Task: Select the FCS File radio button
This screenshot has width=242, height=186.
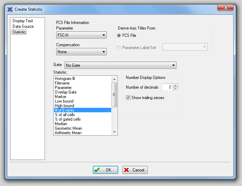Action: (119, 35)
